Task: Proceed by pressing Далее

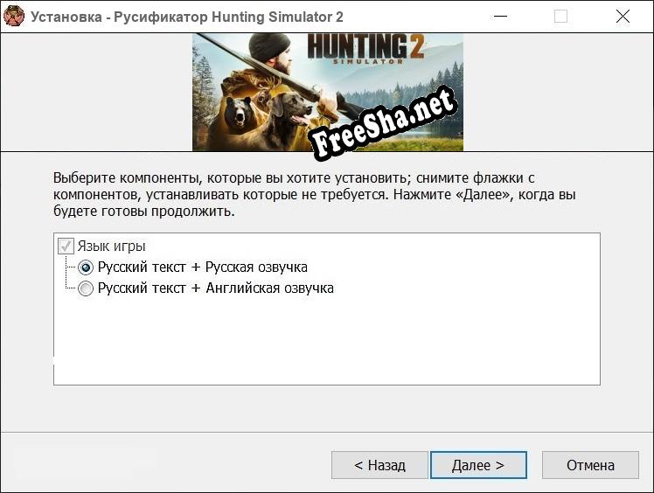Action: click(x=478, y=465)
